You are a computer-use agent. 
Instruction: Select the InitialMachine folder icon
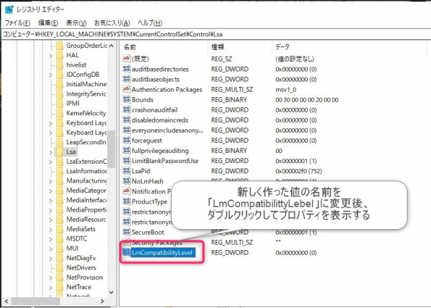click(60, 84)
